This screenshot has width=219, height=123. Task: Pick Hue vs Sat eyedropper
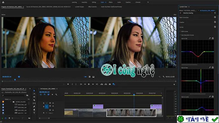[x=210, y=38]
